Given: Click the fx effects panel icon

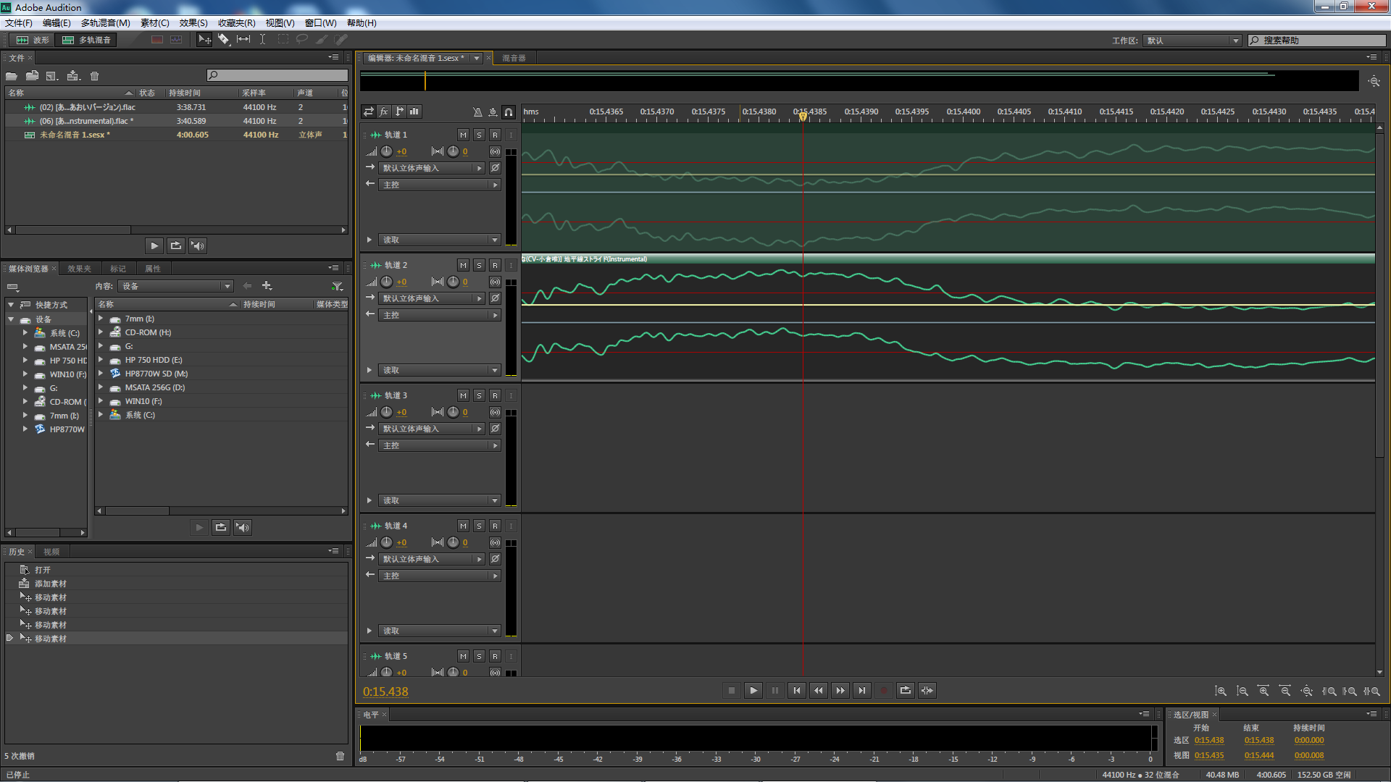Looking at the screenshot, I should point(384,112).
